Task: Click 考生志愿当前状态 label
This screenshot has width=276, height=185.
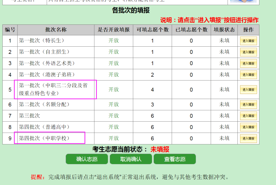Action: coord(120,149)
